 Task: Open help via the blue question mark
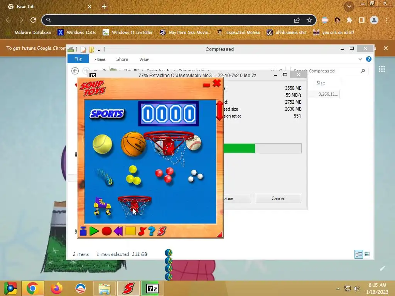[x=152, y=231]
